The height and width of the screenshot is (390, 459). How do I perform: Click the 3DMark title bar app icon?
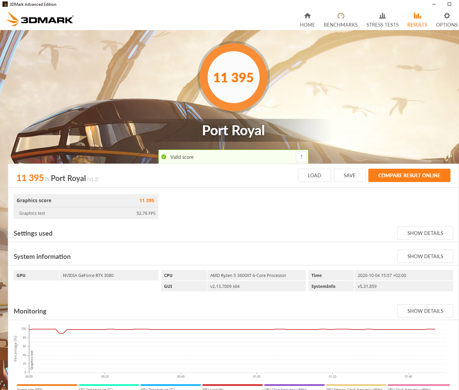(x=5, y=4)
